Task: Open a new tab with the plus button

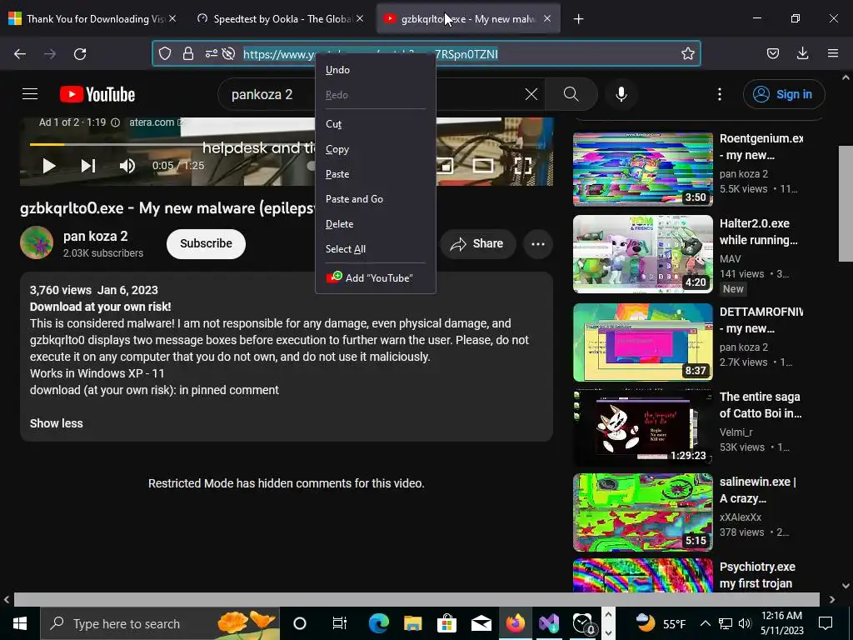Action: click(x=578, y=19)
